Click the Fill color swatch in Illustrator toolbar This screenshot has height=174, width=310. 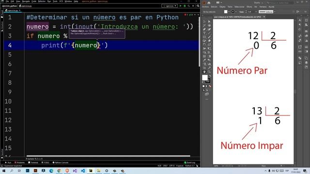coord(205,78)
